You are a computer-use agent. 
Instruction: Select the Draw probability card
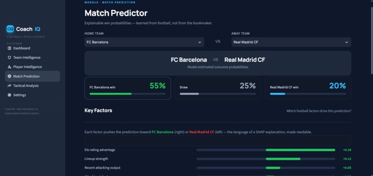tap(218, 88)
